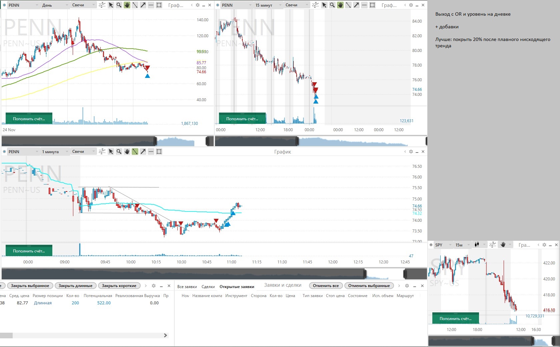Open settings gear in orders panel
Image resolution: width=560 pixels, height=347 pixels.
tap(407, 286)
